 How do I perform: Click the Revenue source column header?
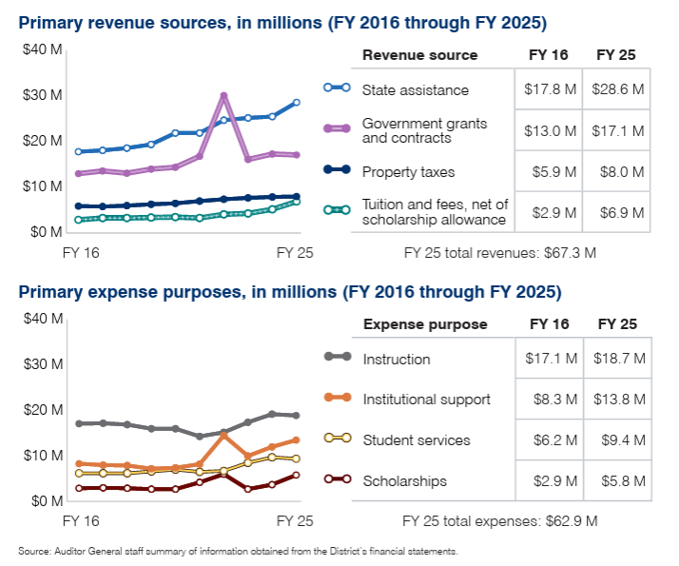point(419,55)
